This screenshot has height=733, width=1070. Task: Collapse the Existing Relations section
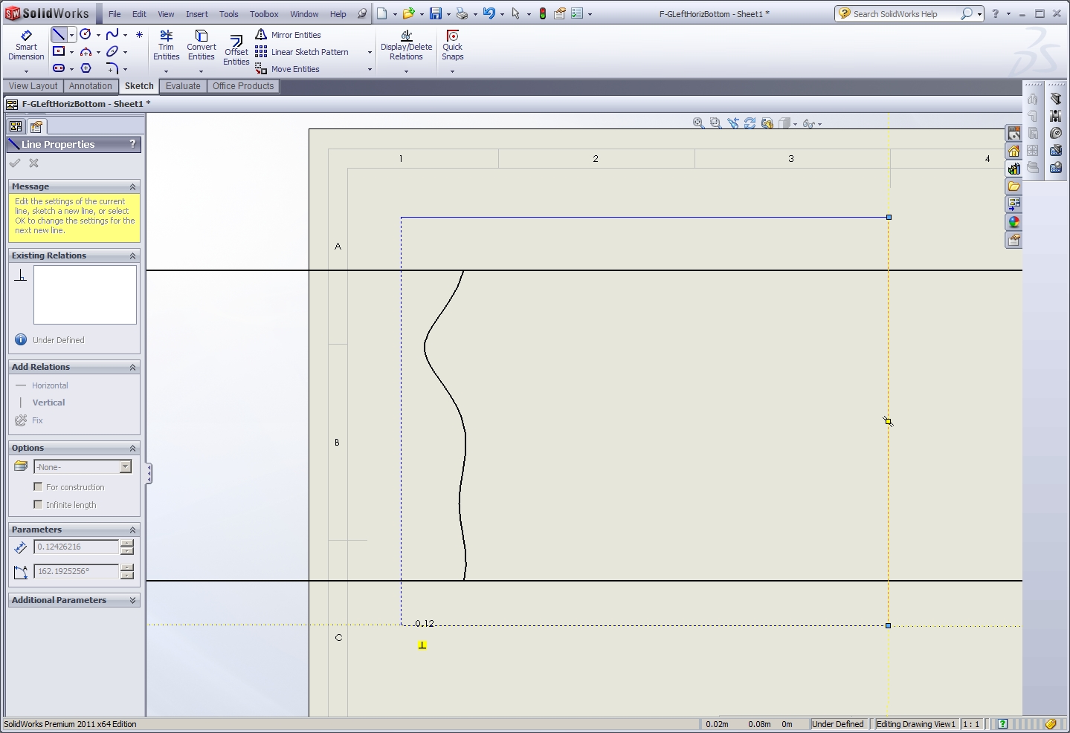tap(132, 255)
